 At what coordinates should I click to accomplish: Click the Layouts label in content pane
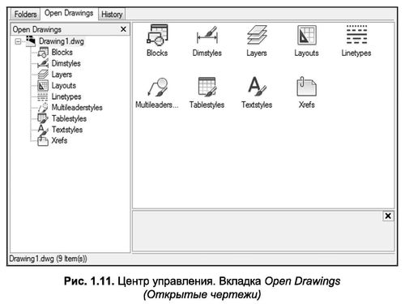tap(306, 53)
